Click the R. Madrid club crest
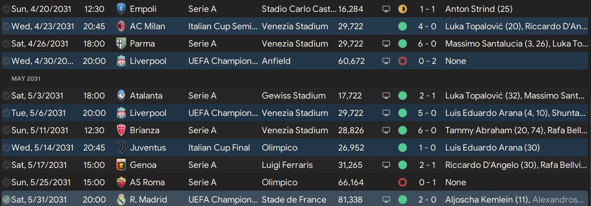This screenshot has height=206, width=591. (x=120, y=200)
